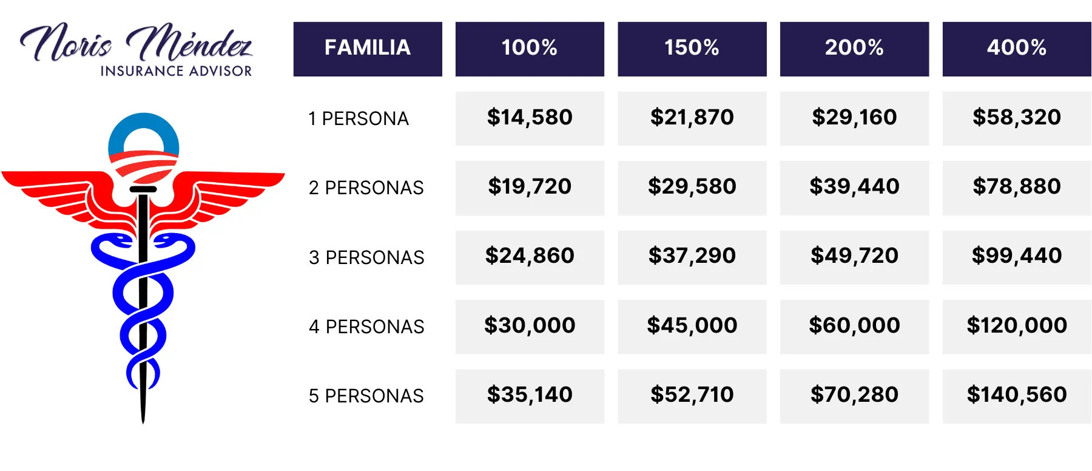1092x471 pixels.
Task: Select the 100% column header
Action: coord(530,49)
